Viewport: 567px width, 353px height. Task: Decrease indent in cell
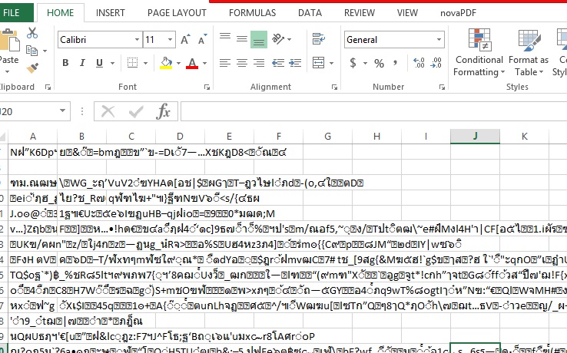(x=278, y=63)
